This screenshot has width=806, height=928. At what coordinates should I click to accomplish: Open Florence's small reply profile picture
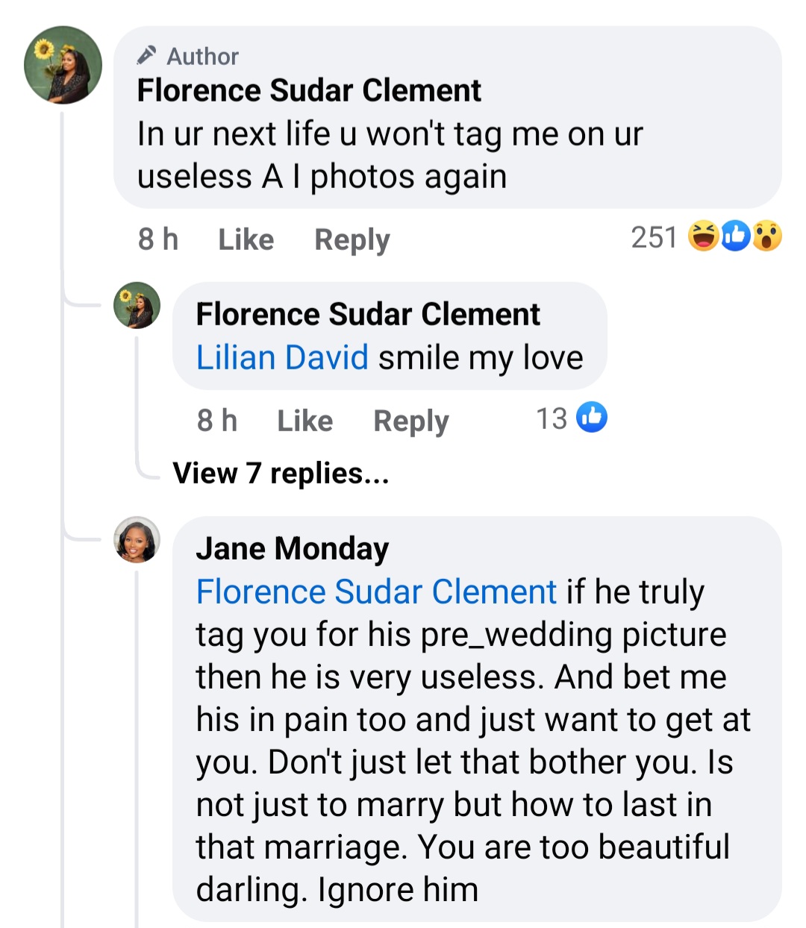pyautogui.click(x=137, y=305)
